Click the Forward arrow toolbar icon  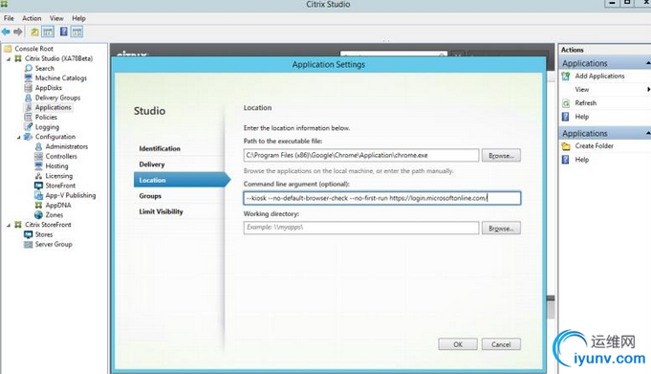17,32
